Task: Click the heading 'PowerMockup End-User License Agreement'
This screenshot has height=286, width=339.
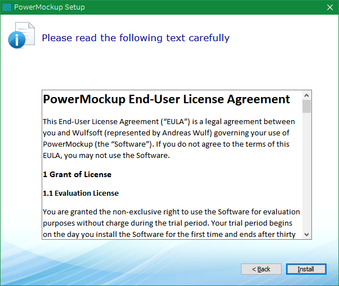Action: click(x=166, y=99)
